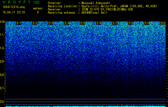
Task: Click the 2313 time marker
Action: pyautogui.click(x=50, y=23)
